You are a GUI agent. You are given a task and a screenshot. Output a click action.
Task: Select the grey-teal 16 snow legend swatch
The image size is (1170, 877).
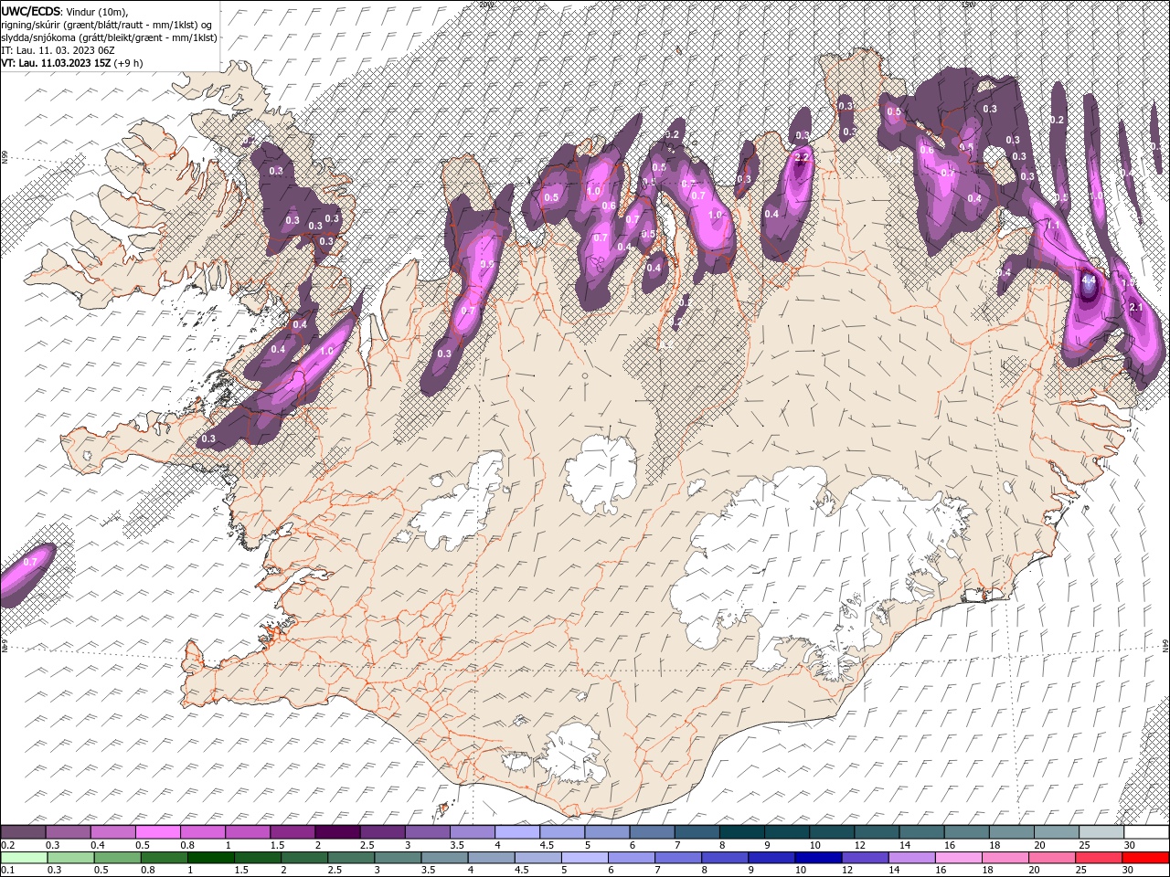(966, 832)
